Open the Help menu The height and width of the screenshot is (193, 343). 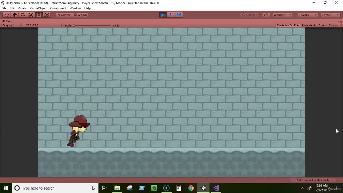point(87,8)
